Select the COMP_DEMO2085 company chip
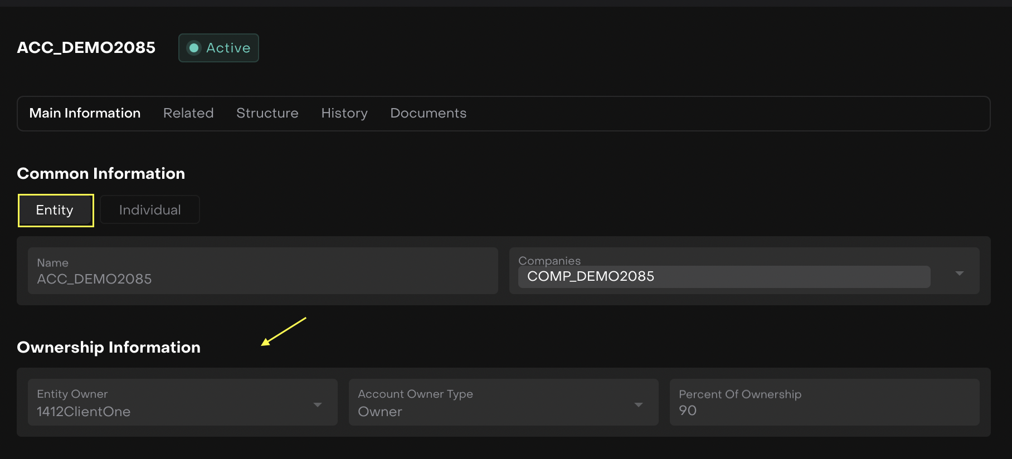The width and height of the screenshot is (1012, 459). (591, 277)
